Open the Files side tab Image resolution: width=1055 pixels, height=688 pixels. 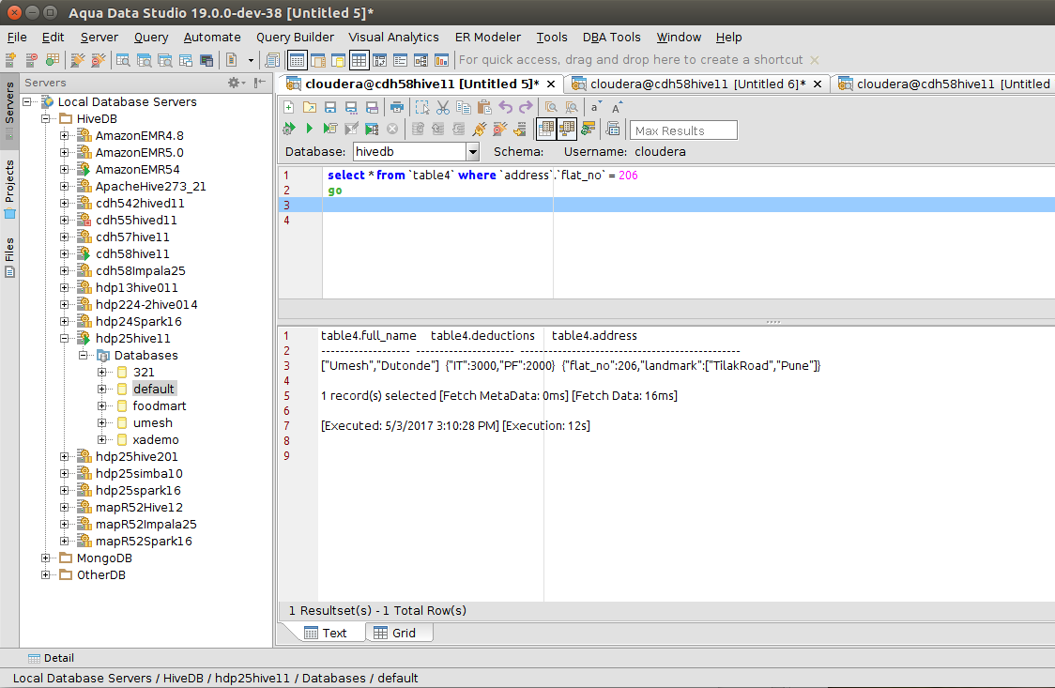click(x=9, y=257)
